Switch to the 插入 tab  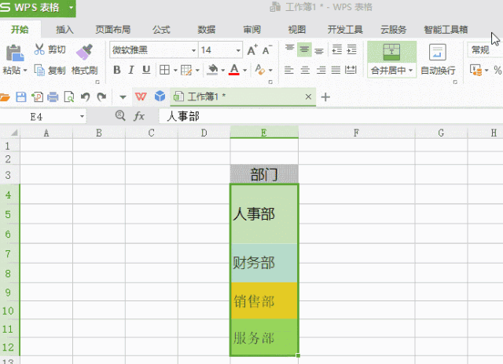point(64,30)
